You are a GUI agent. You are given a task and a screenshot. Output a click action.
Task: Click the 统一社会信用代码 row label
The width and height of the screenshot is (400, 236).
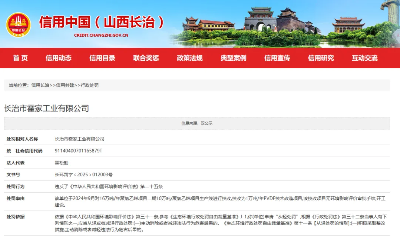tap(24, 151)
